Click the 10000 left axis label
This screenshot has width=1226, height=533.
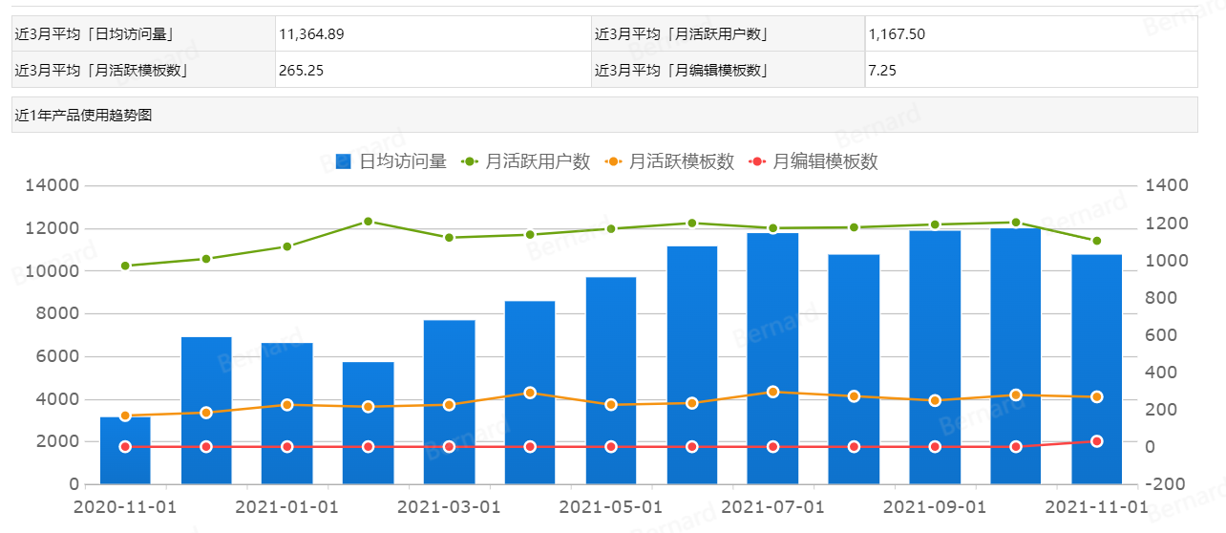point(52,271)
